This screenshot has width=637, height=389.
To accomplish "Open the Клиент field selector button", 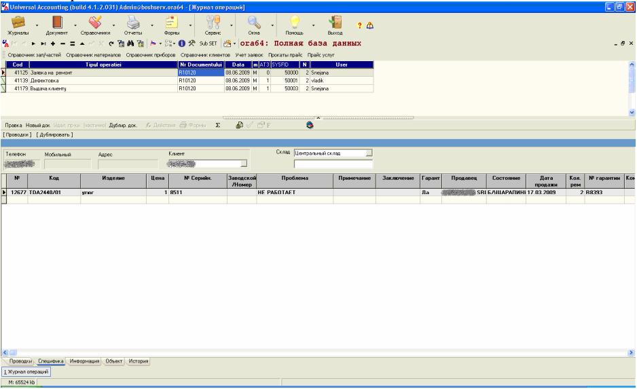I will click(244, 164).
